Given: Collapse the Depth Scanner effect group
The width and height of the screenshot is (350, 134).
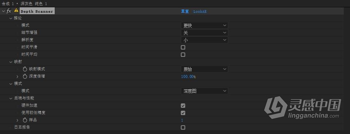Looking at the screenshot, I should (3, 11).
